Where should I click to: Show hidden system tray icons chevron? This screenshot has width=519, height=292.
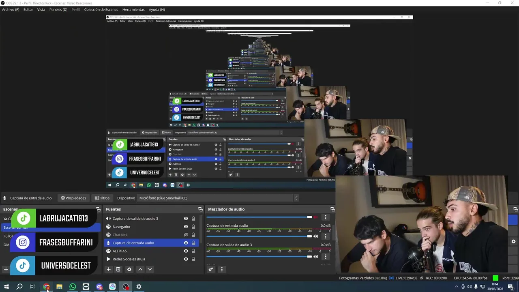pos(457,287)
